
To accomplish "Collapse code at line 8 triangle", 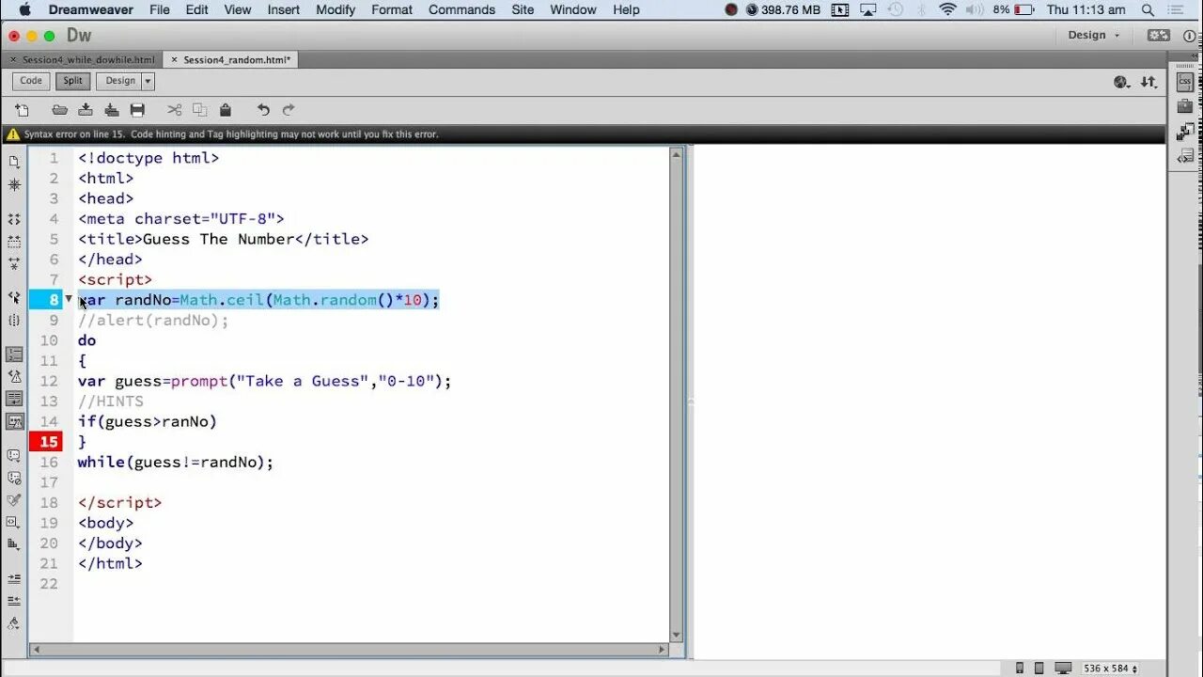I will (69, 299).
